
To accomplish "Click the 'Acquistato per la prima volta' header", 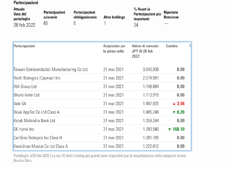I will (x=114, y=49).
